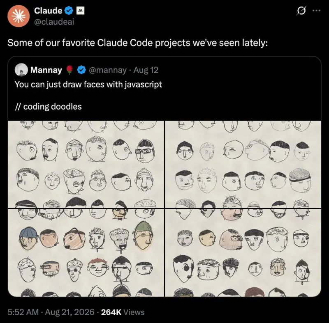The width and height of the screenshot is (329, 323).
Task: Open the @mannay handle link
Action: [108, 70]
